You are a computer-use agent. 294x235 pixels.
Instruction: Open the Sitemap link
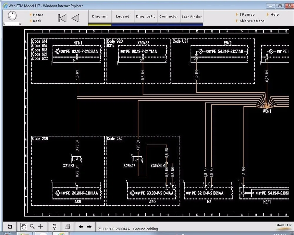[247, 14]
